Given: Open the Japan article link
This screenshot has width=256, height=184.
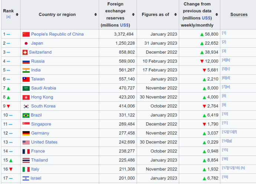Looking at the screenshot, I should 37,43.
